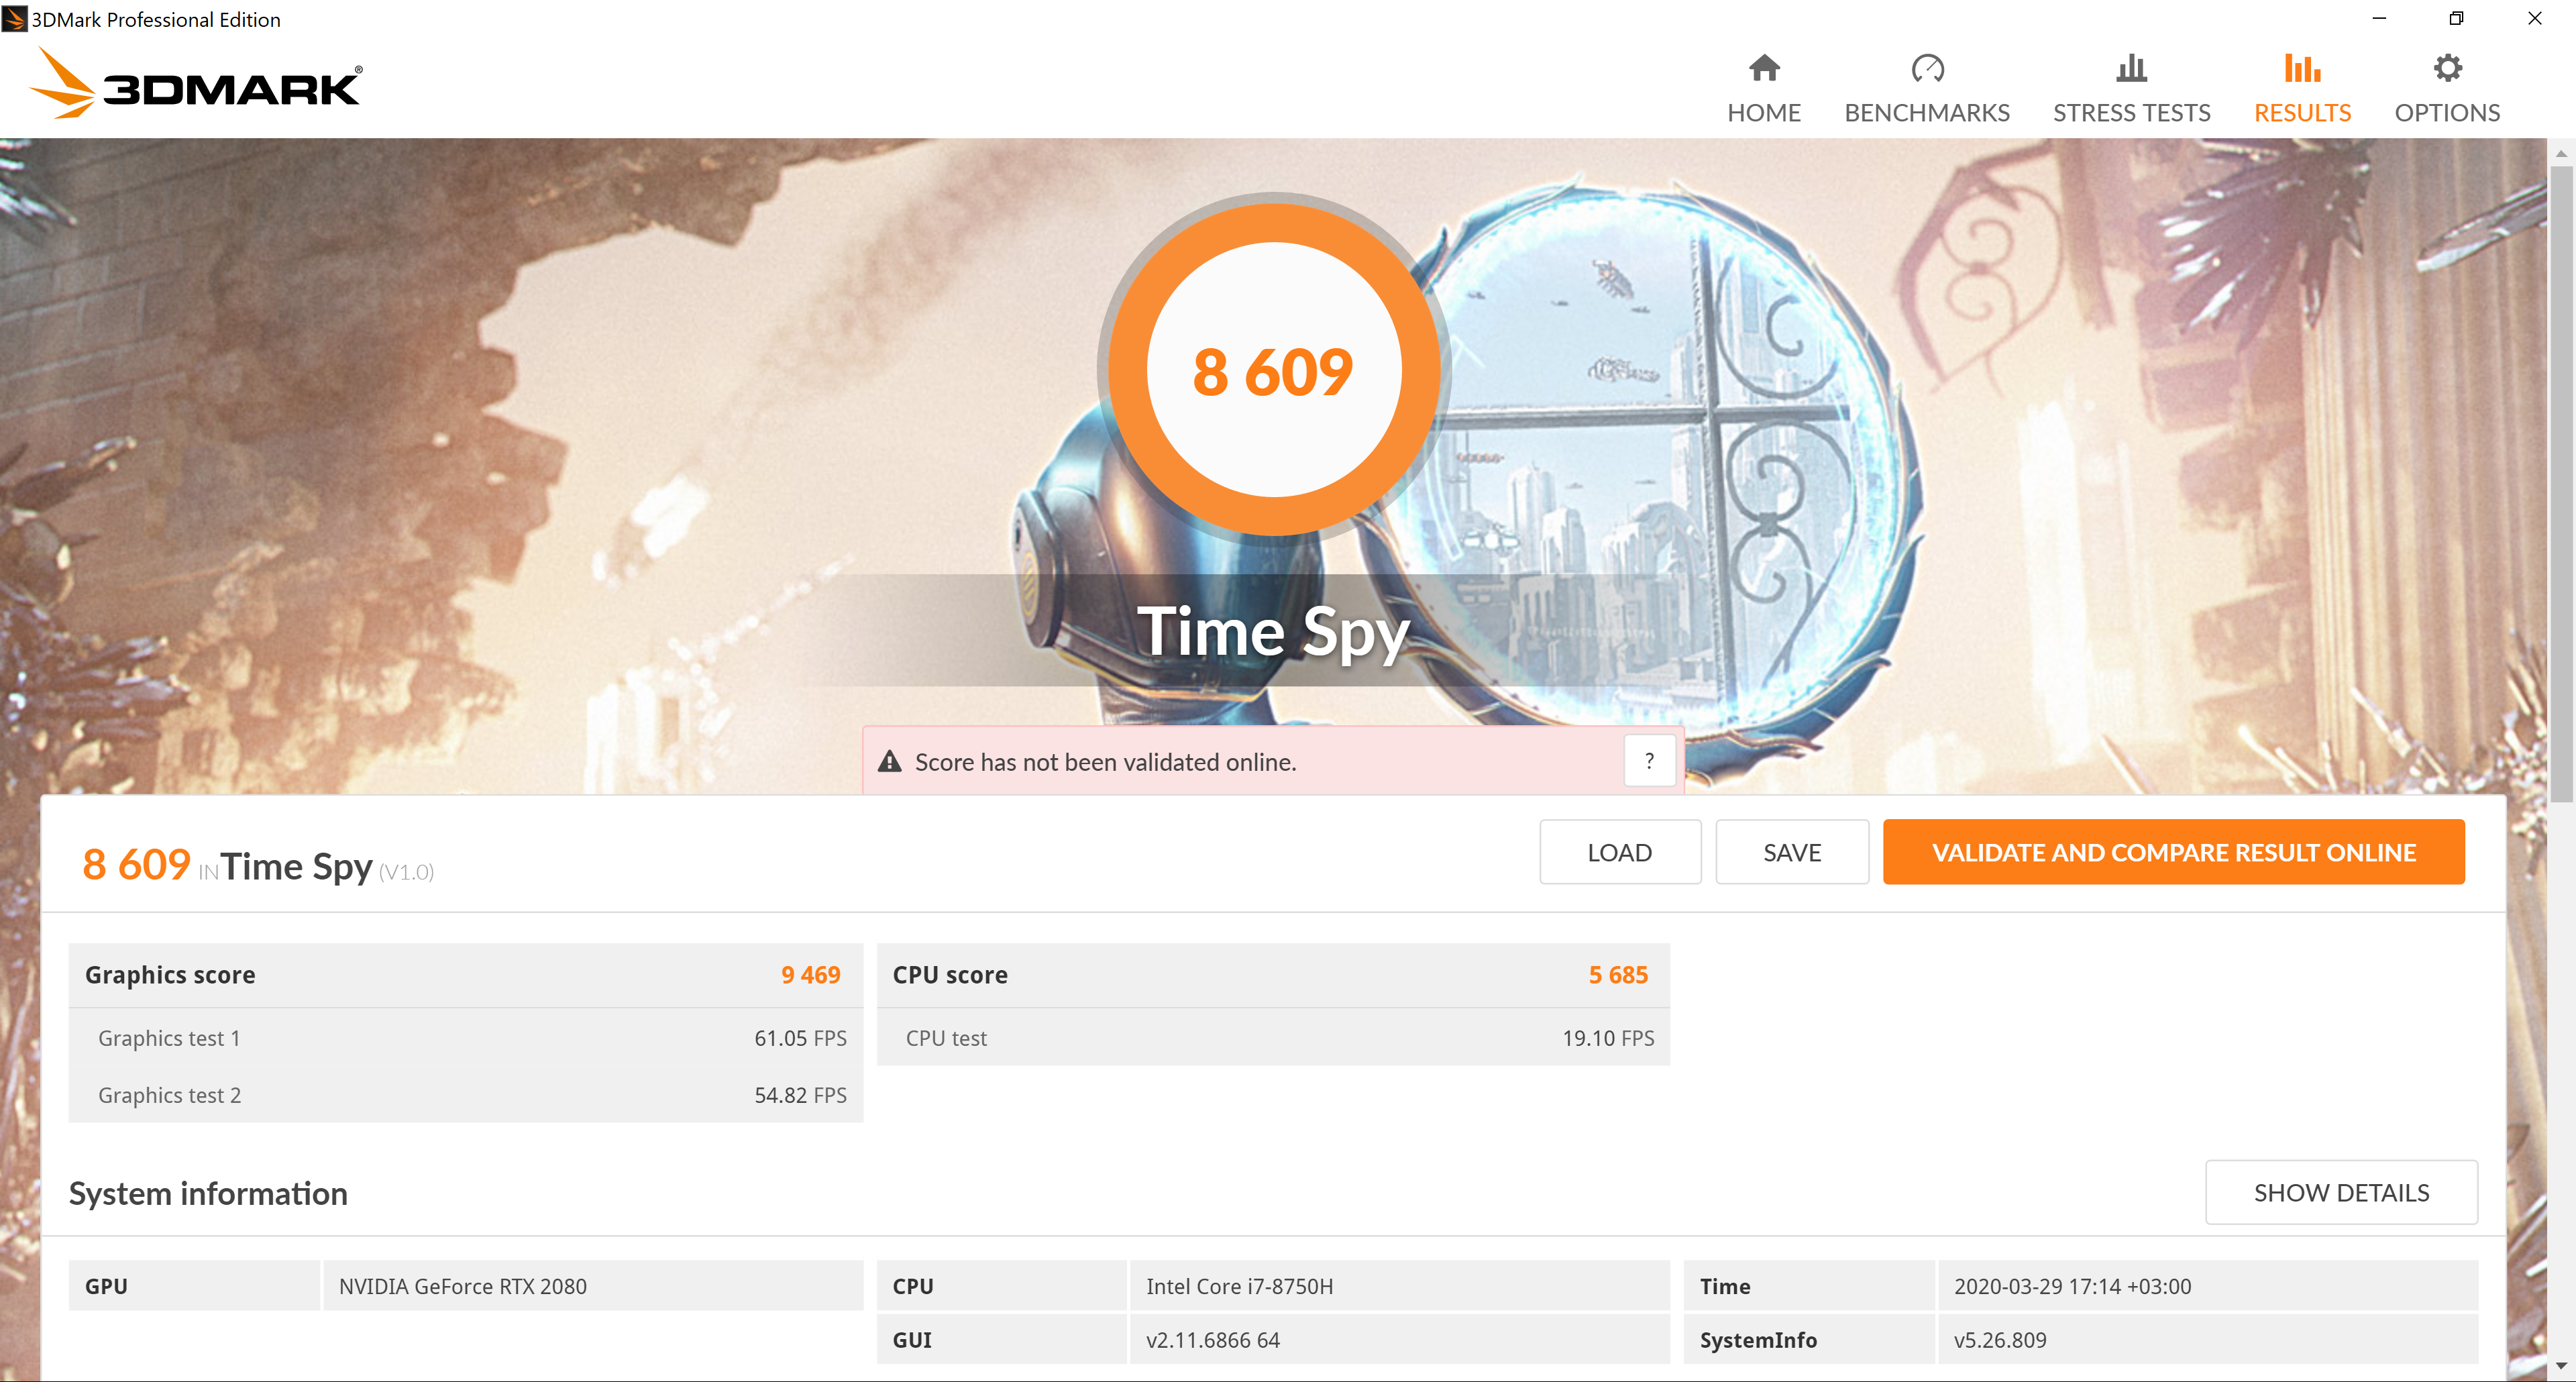Screen dimensions: 2576x1382
Task: Click the Graphics score label
Action: [170, 975]
